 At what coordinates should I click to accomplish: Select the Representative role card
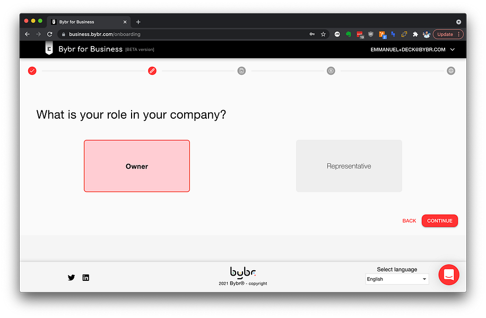(349, 166)
